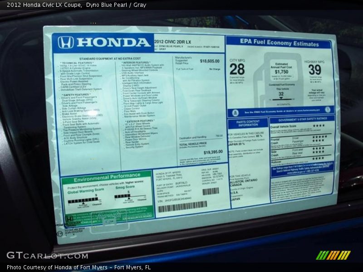The image size is (363, 272).
Task: Click the 'INTERIOR FEATURES' heading
Action: [136, 63]
